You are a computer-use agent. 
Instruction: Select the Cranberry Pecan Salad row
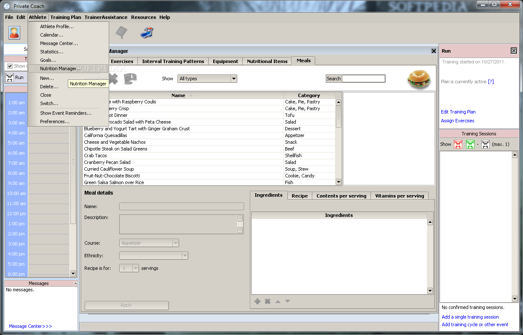tap(209, 162)
